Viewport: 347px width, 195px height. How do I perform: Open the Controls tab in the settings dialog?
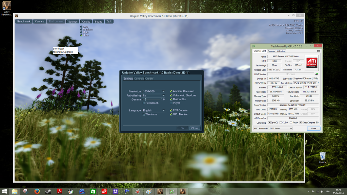[x=139, y=79]
